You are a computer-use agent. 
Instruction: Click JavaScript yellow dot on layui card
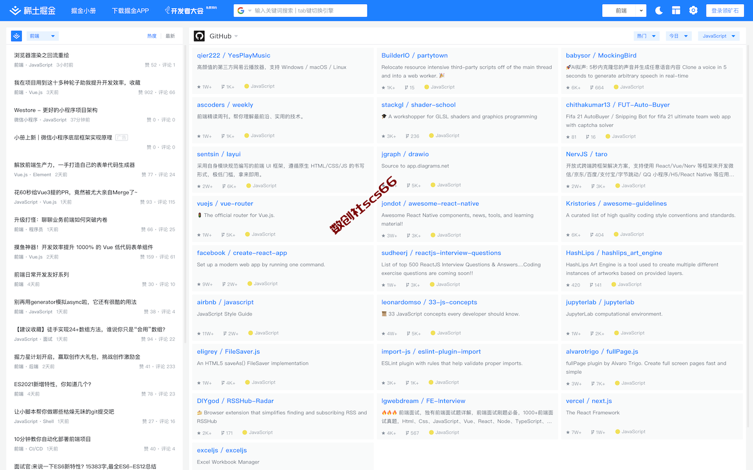[x=248, y=186]
